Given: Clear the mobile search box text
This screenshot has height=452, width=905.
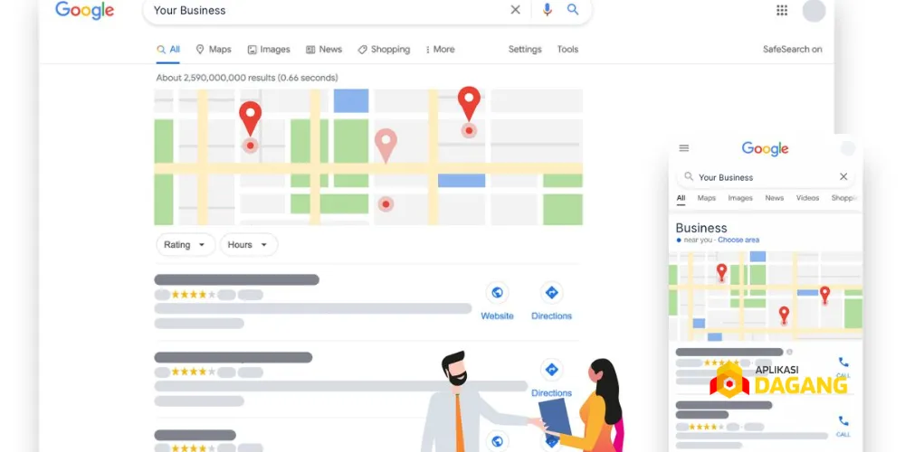Looking at the screenshot, I should click(x=843, y=176).
